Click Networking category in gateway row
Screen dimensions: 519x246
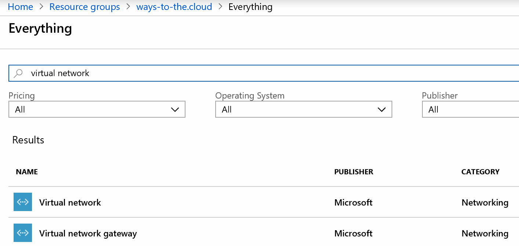(484, 233)
